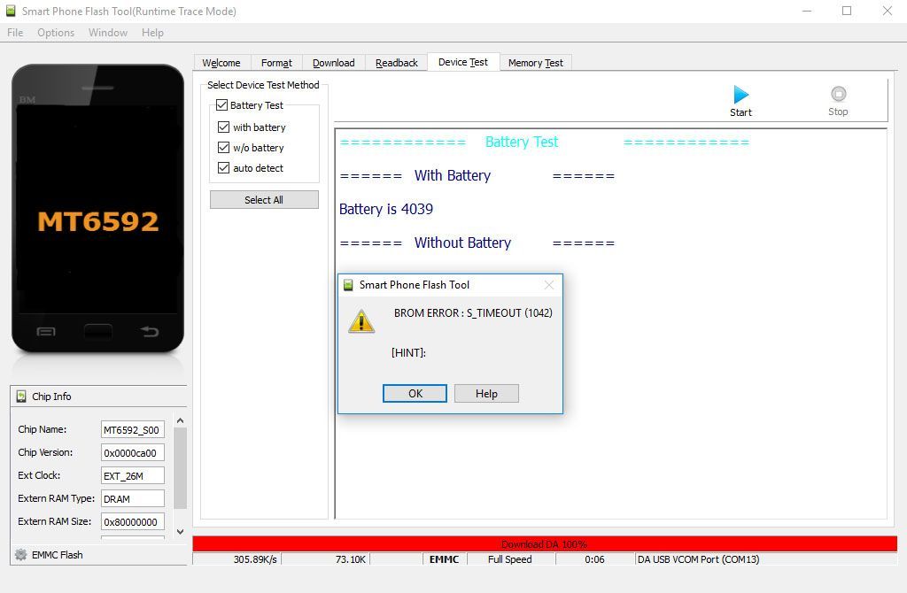This screenshot has height=593, width=907.
Task: Click the EMMC status bar cell
Action: tap(445, 559)
